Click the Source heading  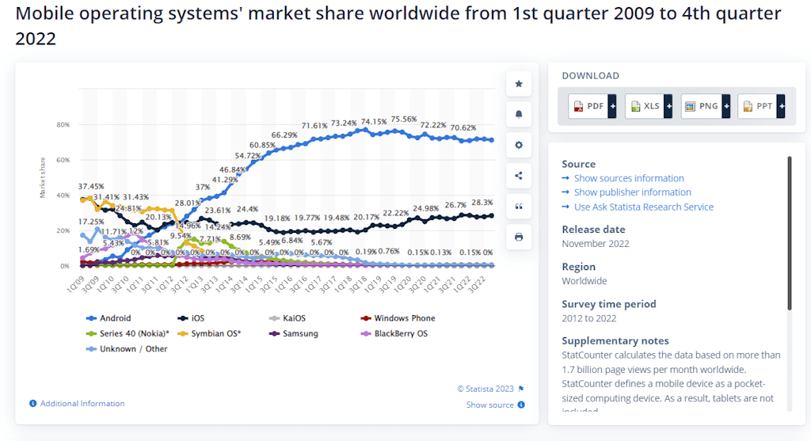pos(578,164)
